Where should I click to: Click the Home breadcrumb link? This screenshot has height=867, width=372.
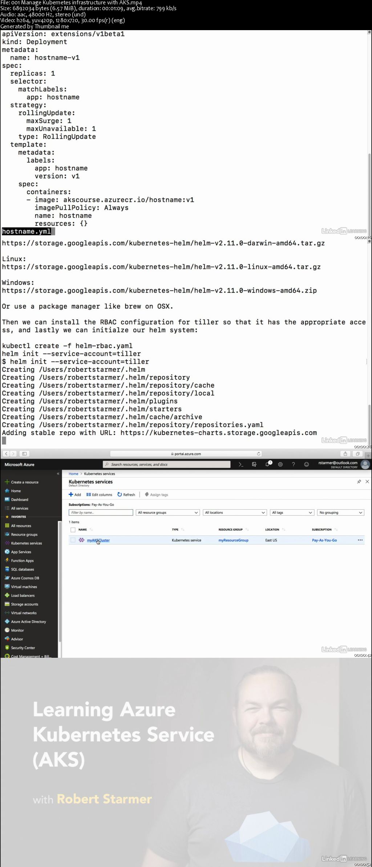[x=73, y=474]
